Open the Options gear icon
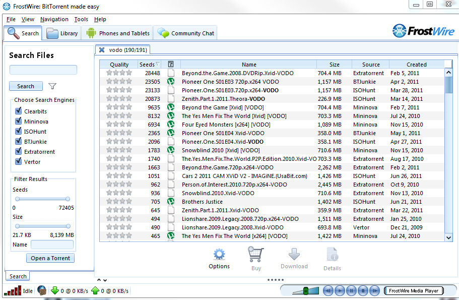This screenshot has width=459, height=300. point(219,254)
